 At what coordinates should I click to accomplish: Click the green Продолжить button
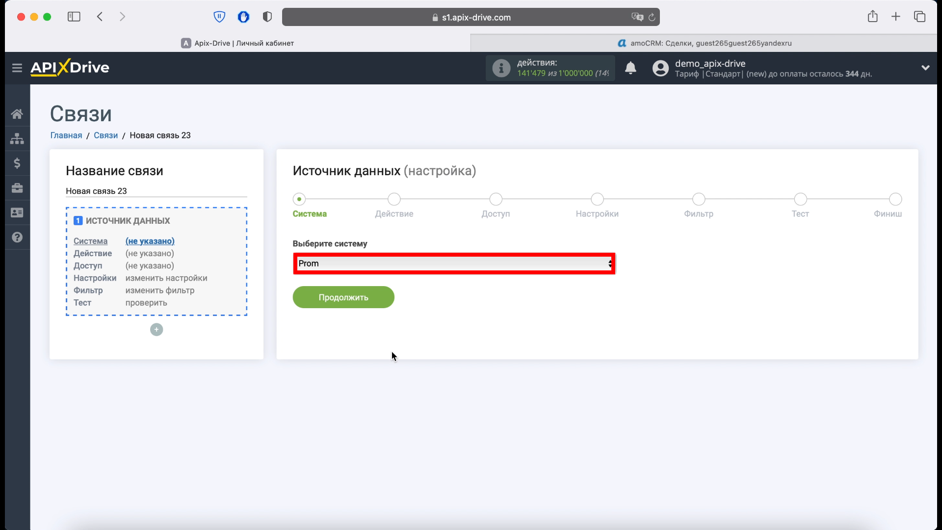343,297
